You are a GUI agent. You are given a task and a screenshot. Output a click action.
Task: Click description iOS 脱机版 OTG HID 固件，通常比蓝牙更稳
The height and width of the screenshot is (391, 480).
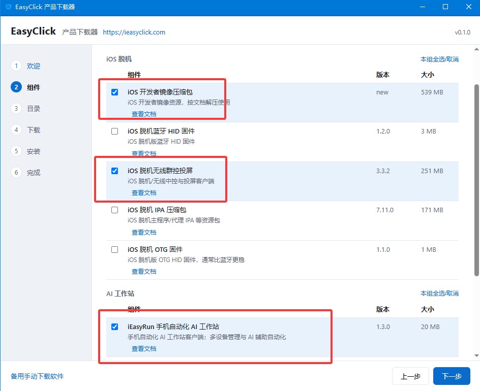point(186,260)
